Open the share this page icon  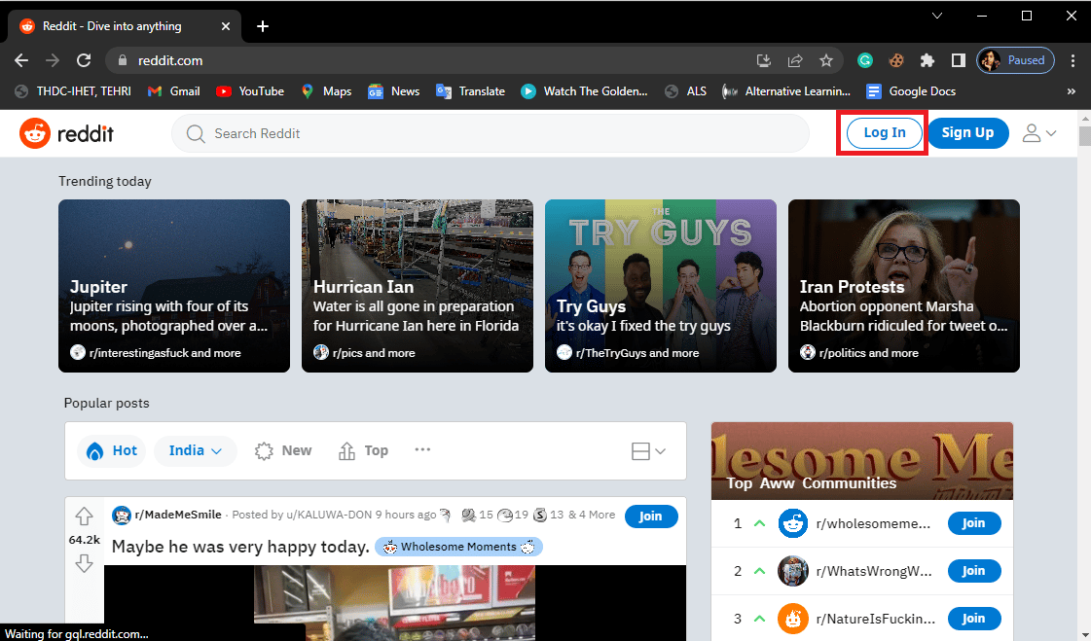795,60
